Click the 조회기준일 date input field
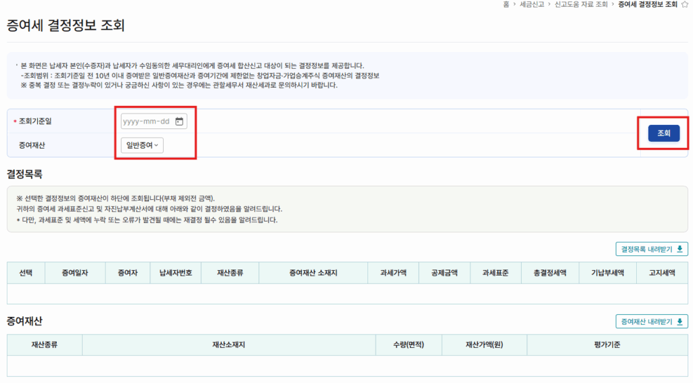Image resolution: width=693 pixels, height=383 pixels. [x=146, y=122]
